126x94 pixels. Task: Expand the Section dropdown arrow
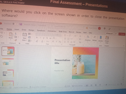pos(31,41)
